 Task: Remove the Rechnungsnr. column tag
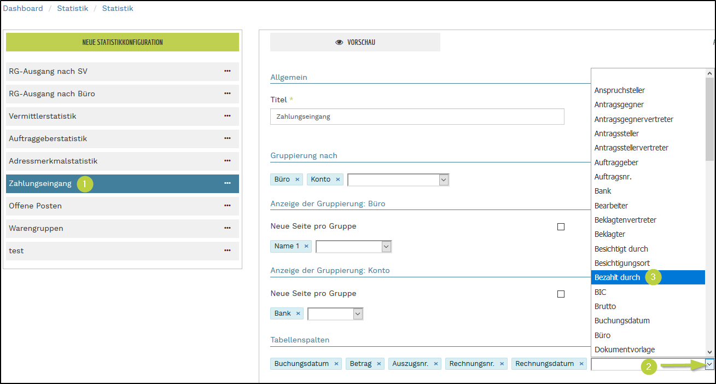(502, 364)
